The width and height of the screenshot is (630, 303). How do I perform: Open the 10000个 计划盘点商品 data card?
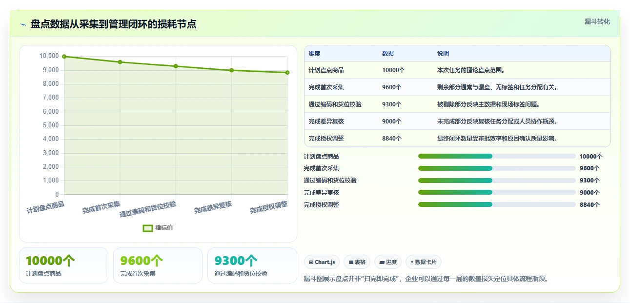(63, 265)
